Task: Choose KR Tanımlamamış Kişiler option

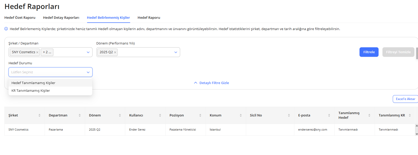Action: point(31,91)
